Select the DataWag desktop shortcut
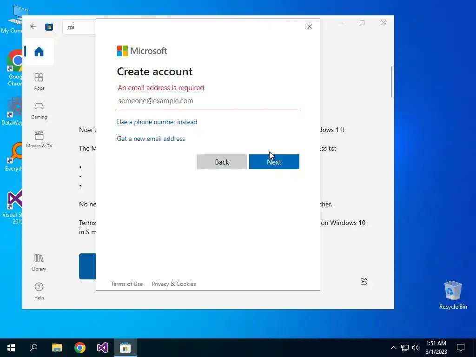The width and height of the screenshot is (476, 357). click(12, 111)
